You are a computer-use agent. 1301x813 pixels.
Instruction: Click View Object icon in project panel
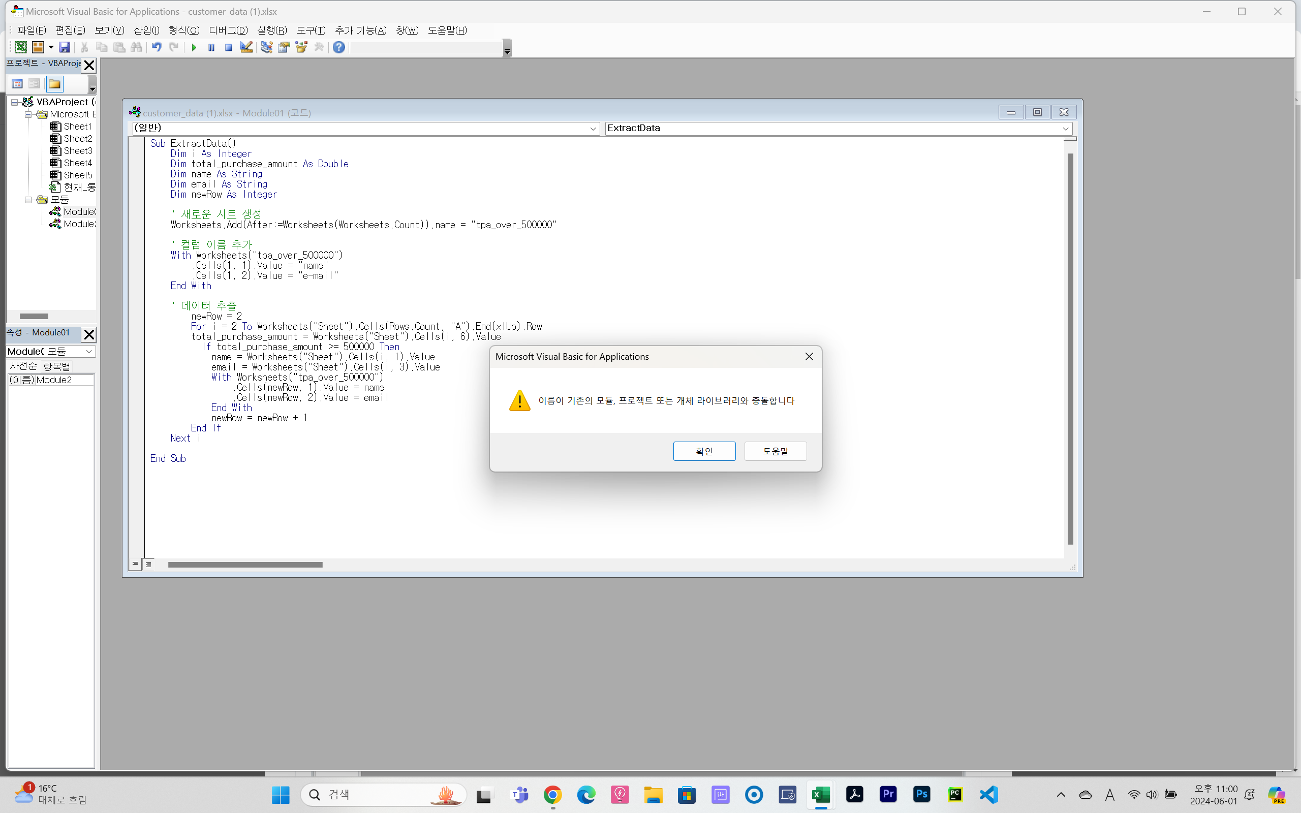(x=35, y=84)
